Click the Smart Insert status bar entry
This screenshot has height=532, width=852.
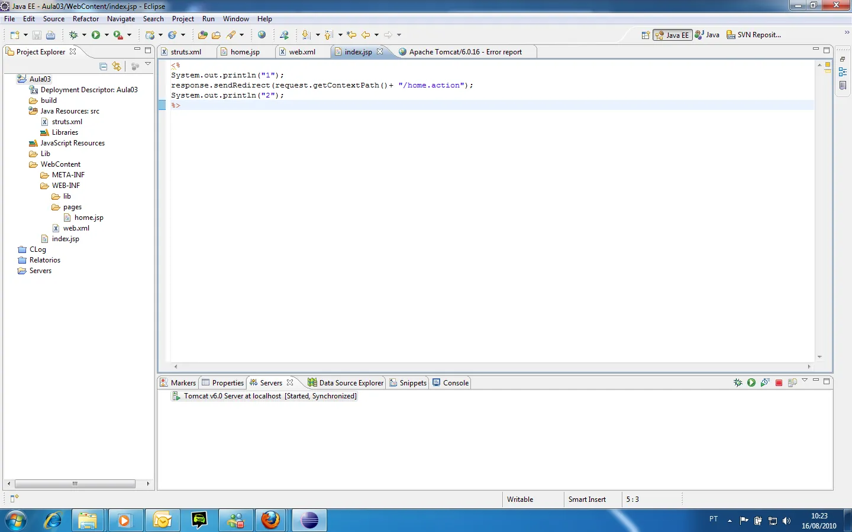(x=587, y=499)
